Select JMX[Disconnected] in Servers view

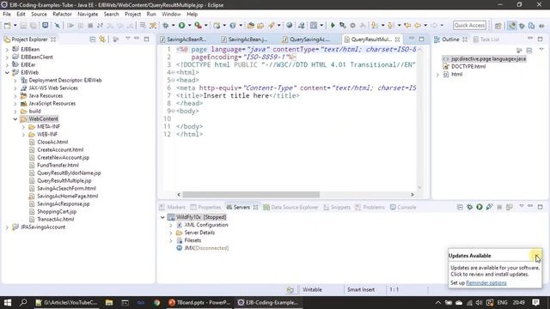coord(206,248)
